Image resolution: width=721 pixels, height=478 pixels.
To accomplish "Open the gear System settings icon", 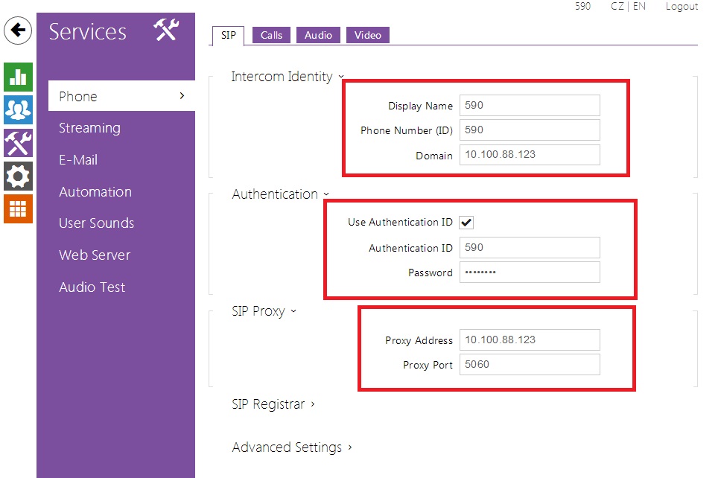I will pos(18,176).
